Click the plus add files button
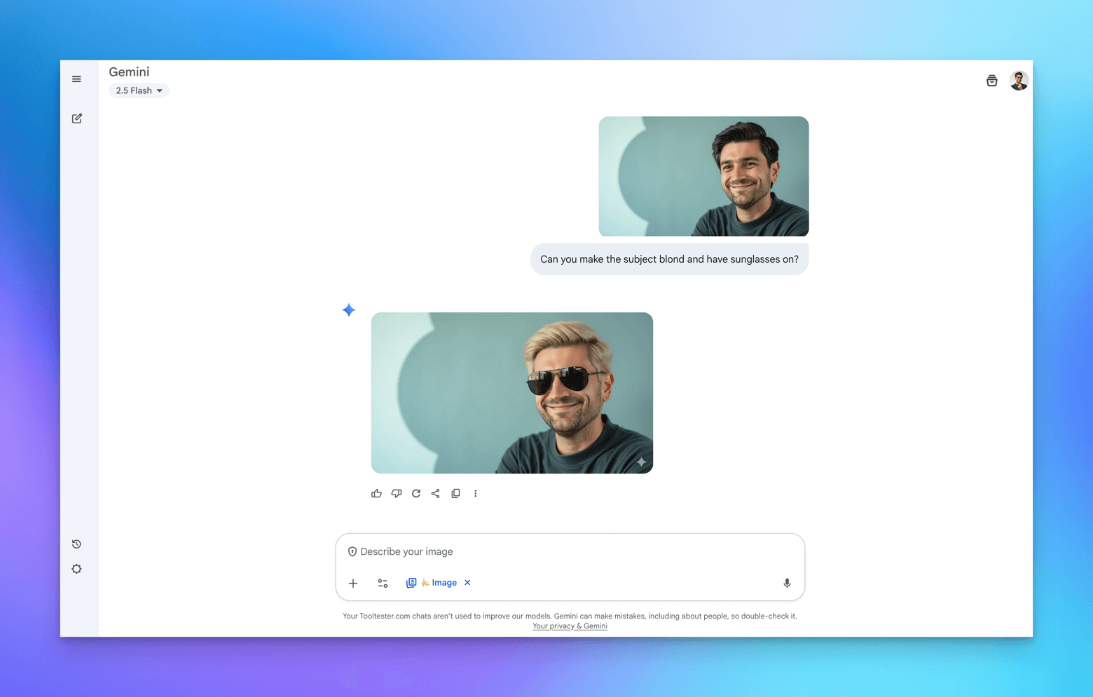Viewport: 1093px width, 697px height. (353, 583)
